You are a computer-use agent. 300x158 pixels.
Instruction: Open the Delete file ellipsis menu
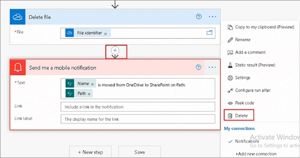(x=212, y=17)
